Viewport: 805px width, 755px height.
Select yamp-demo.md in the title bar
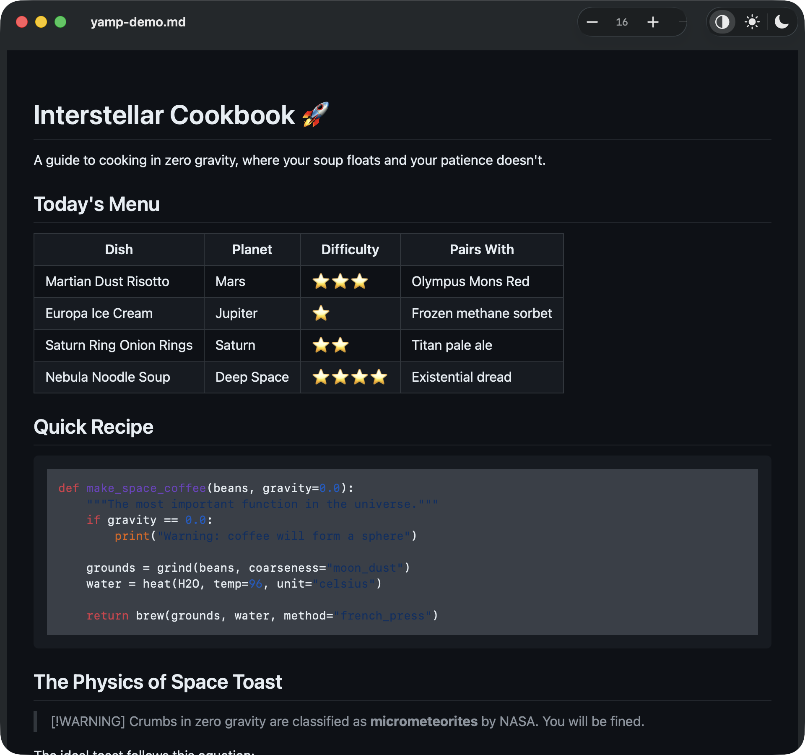[x=138, y=22]
